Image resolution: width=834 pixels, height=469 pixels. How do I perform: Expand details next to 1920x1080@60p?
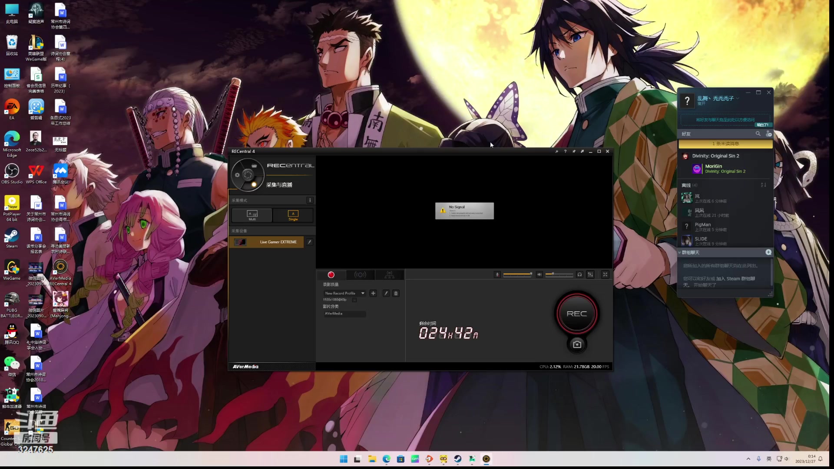(354, 300)
